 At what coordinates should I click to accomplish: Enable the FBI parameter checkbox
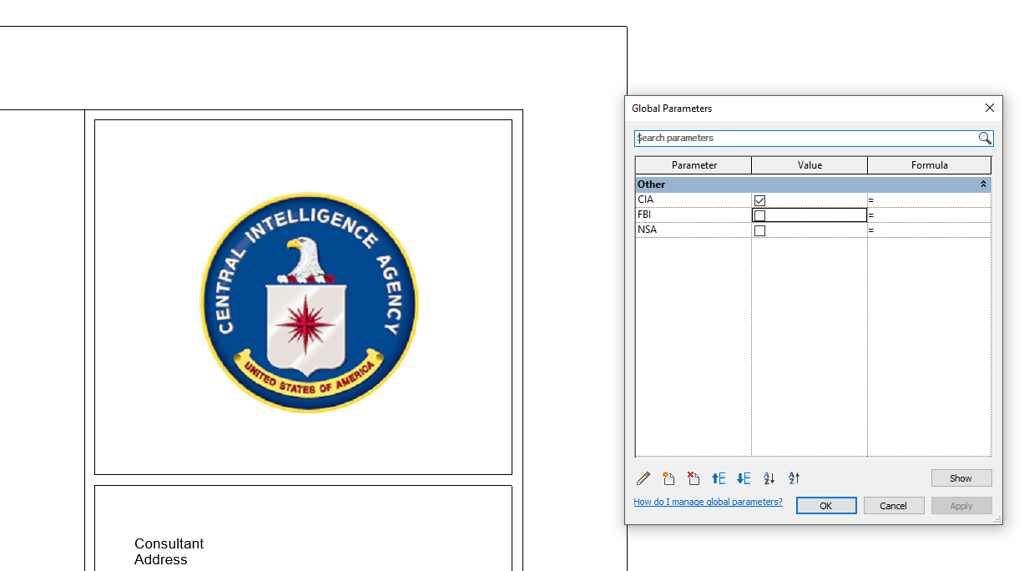point(759,215)
